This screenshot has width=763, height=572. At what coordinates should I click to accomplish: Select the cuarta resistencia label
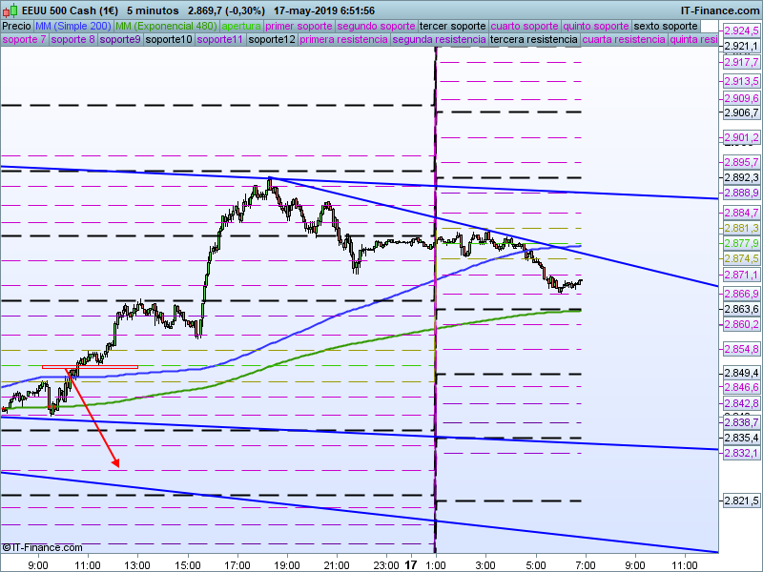[624, 39]
